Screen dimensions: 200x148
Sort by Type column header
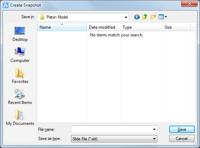point(141,27)
